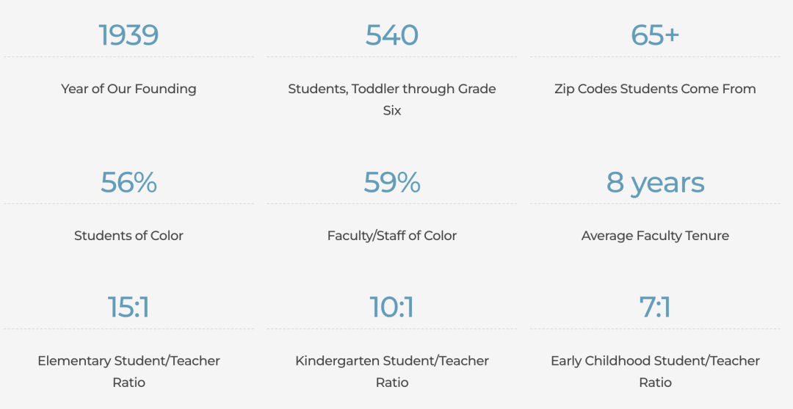Click the 540 students statistic

[x=392, y=35]
